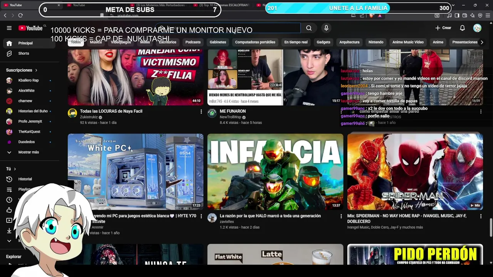Click the YouTube logo

click(30, 28)
